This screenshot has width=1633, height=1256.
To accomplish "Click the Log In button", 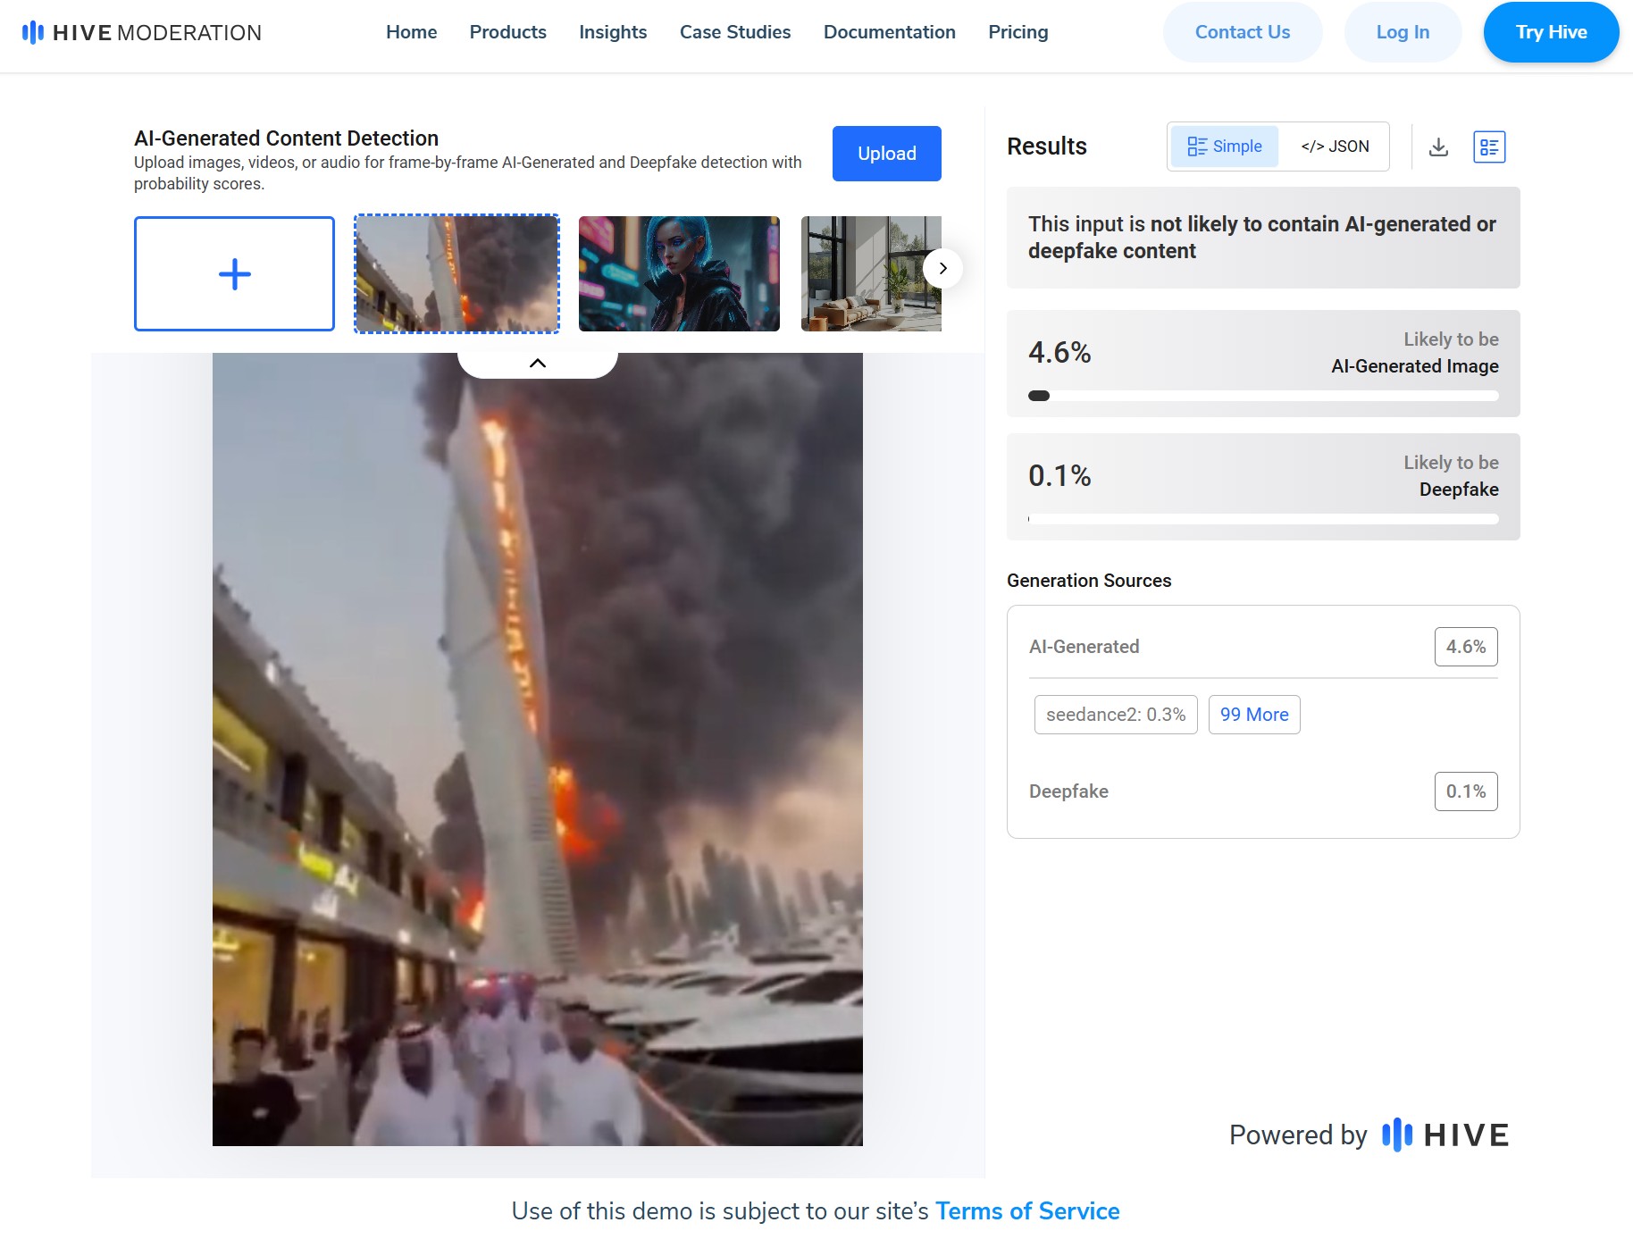I will click(x=1403, y=32).
